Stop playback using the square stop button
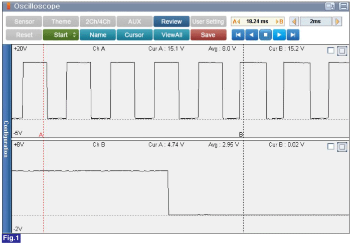 (x=265, y=35)
